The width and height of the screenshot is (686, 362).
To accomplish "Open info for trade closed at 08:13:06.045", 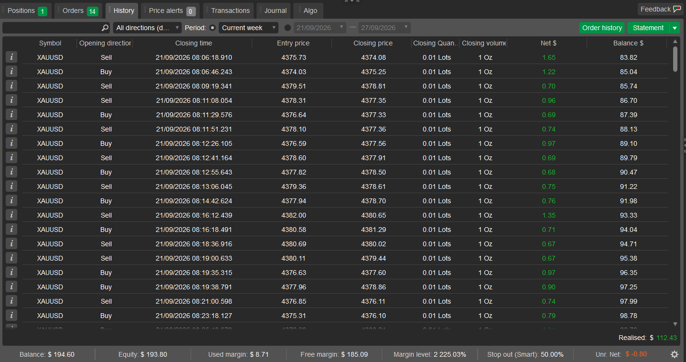I will [x=11, y=186].
